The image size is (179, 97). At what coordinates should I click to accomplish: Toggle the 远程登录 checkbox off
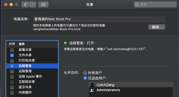click(x=12, y=66)
